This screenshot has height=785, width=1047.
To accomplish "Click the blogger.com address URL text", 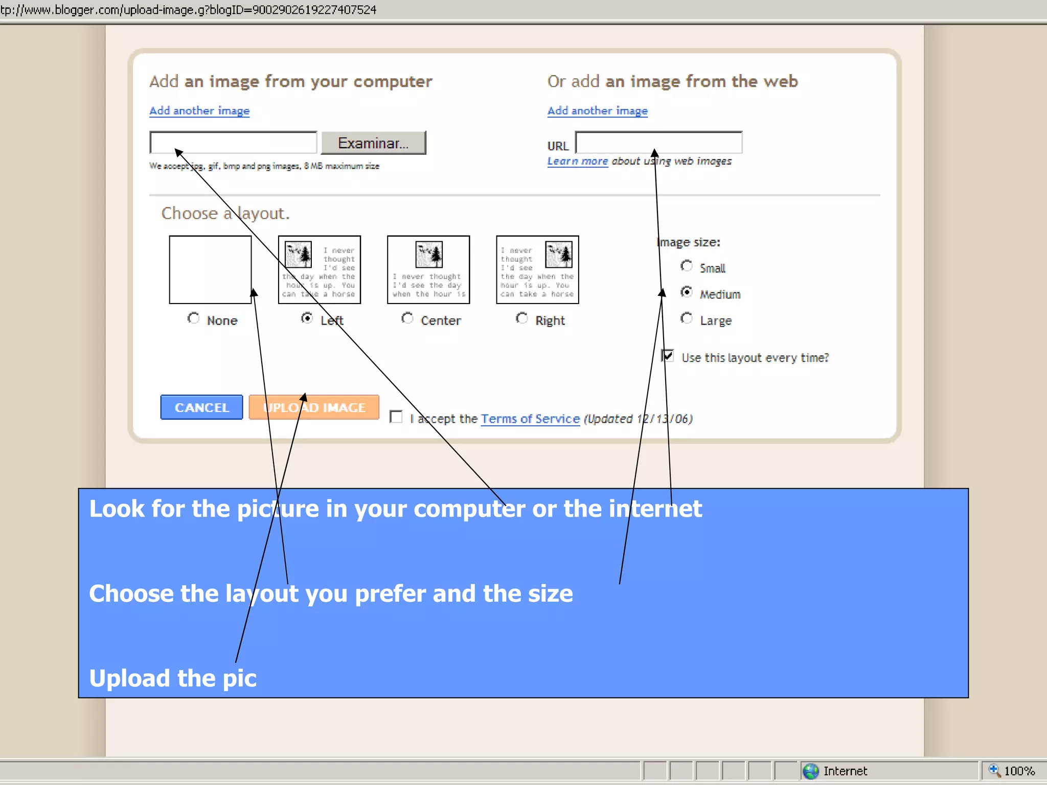I will tap(188, 10).
